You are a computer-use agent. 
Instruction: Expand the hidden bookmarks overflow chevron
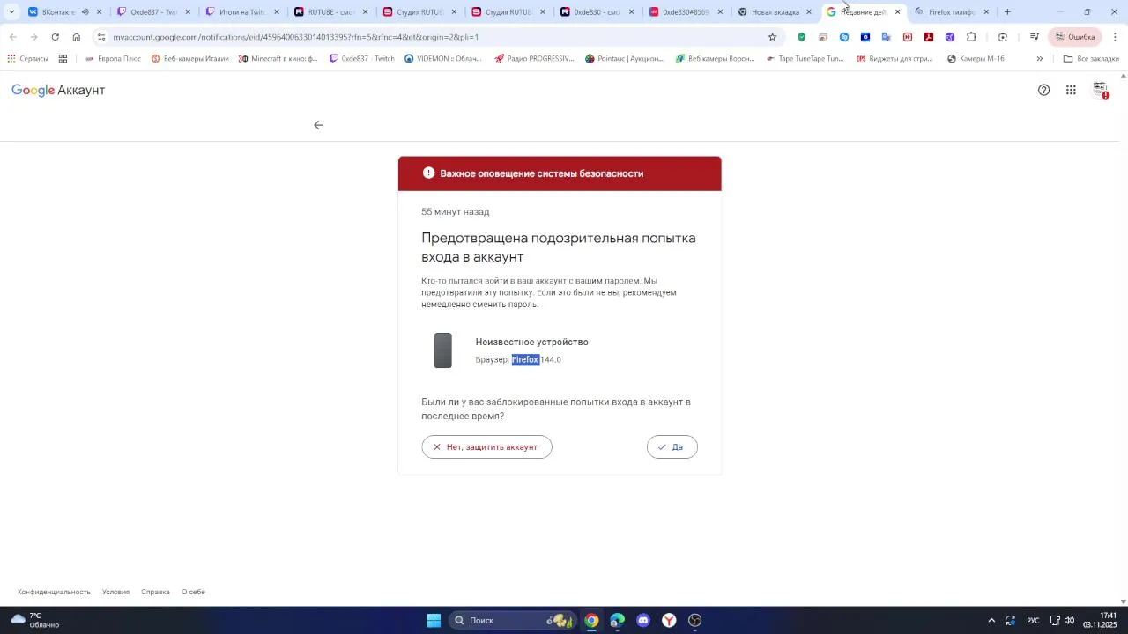pos(1040,59)
